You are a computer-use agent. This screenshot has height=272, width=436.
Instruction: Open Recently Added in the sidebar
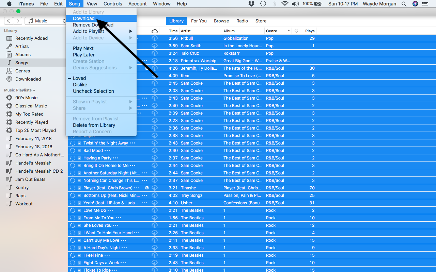(31, 38)
